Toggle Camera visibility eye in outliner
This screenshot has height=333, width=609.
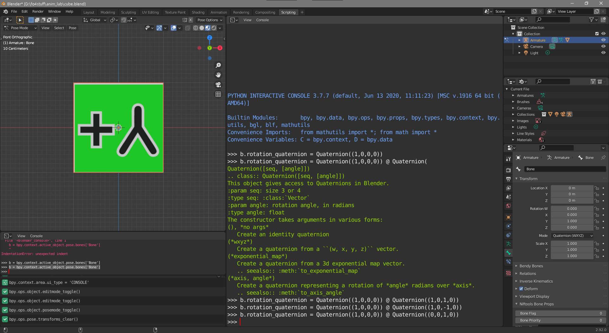click(603, 46)
